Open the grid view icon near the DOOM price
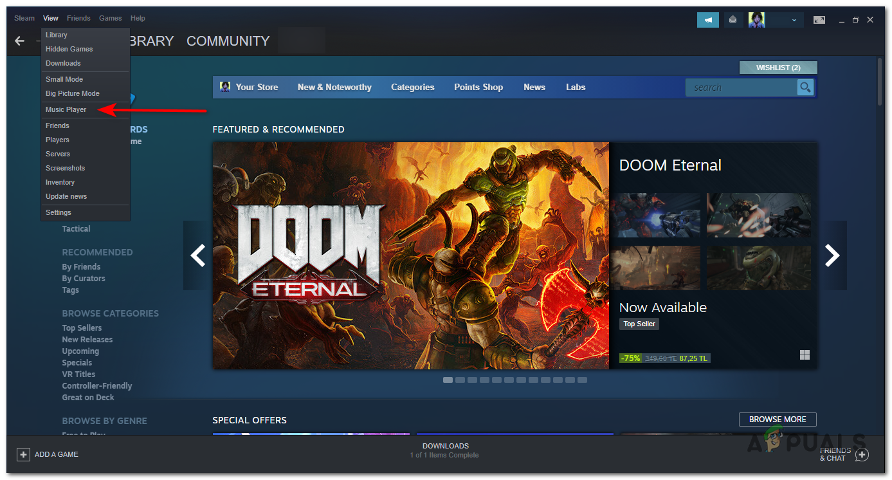The width and height of the screenshot is (892, 480). tap(805, 355)
